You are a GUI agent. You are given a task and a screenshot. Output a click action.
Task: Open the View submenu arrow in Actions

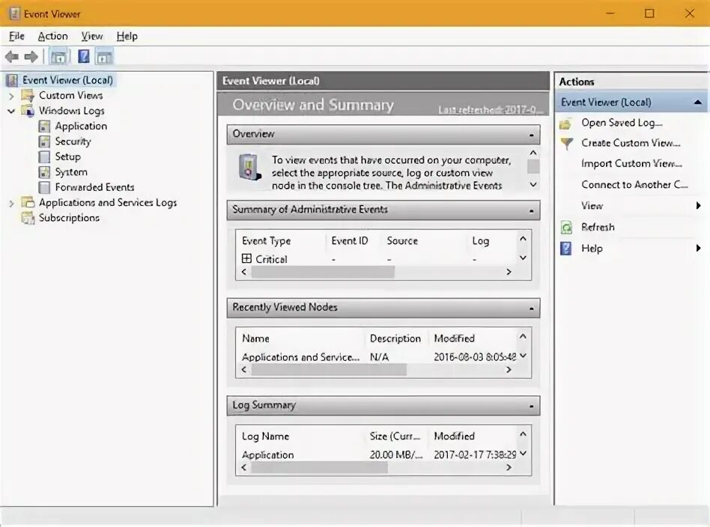coord(698,206)
